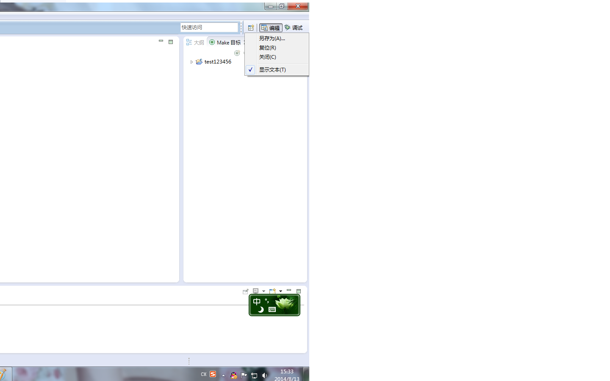Image resolution: width=610 pixels, height=381 pixels.
Task: Expand the test123456 project tree node
Action: point(191,62)
